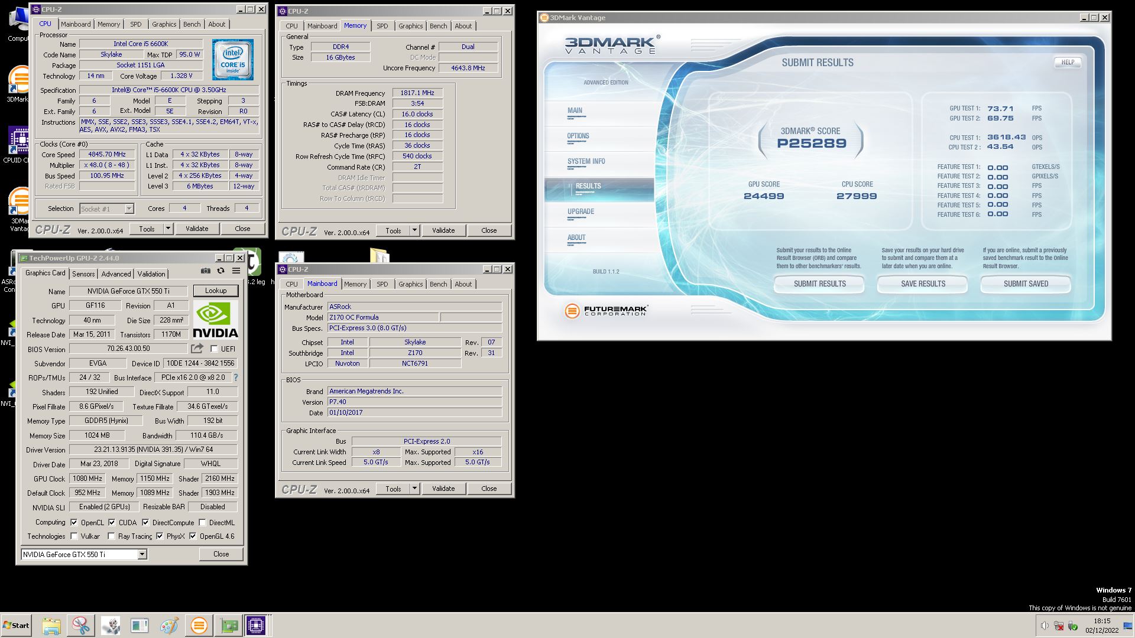Image resolution: width=1135 pixels, height=638 pixels.
Task: Click HELP button in 3DMark Vantage
Action: (1068, 62)
